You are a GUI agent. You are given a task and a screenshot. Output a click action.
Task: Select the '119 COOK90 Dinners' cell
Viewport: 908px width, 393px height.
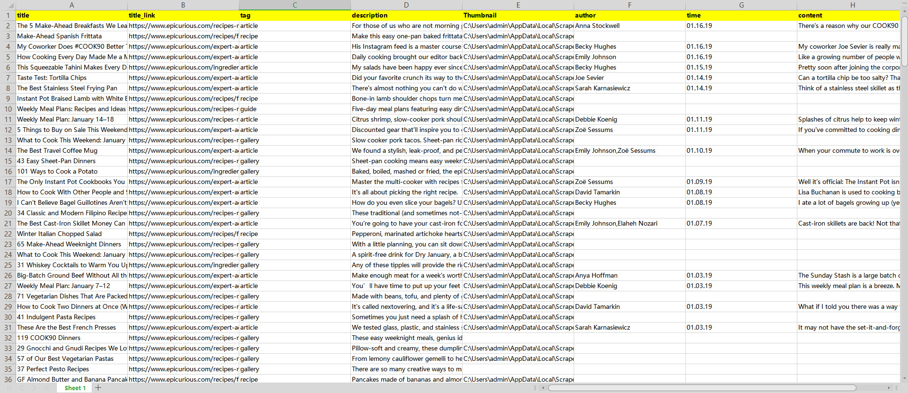[x=71, y=338]
